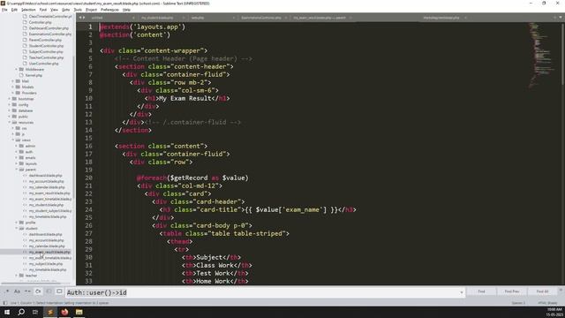This screenshot has width=565, height=318.
Task: Expand the admin folder arrow
Action: tap(16, 146)
